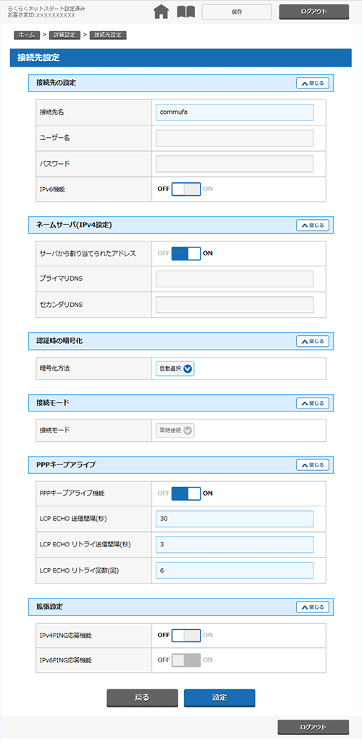This screenshot has height=743, width=362.
Task: Toggle the IPv6PING応答機能 switch
Action: click(x=186, y=660)
